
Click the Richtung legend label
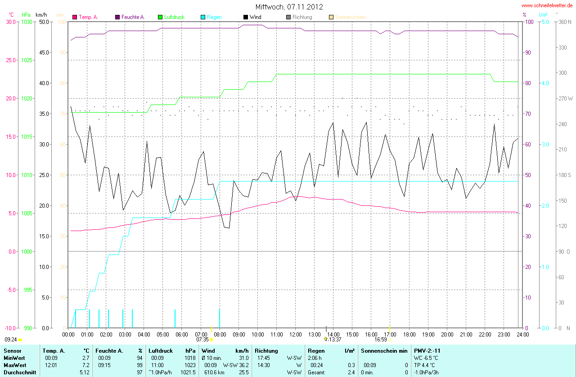(302, 17)
